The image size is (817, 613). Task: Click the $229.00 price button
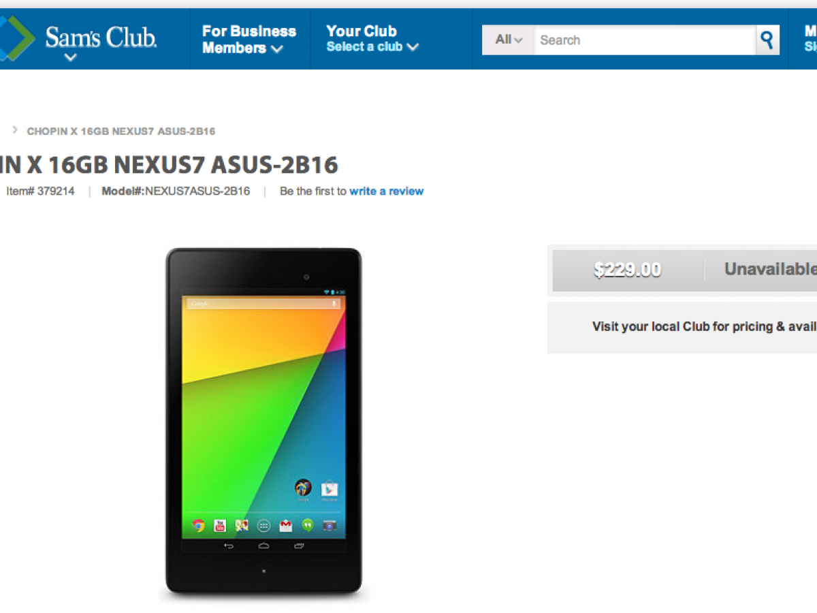tap(627, 270)
